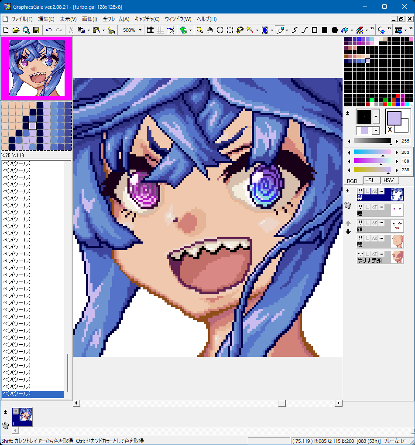The image size is (415, 445).
Task: Click the last ペン(ツール) history entry
Action: (33, 394)
